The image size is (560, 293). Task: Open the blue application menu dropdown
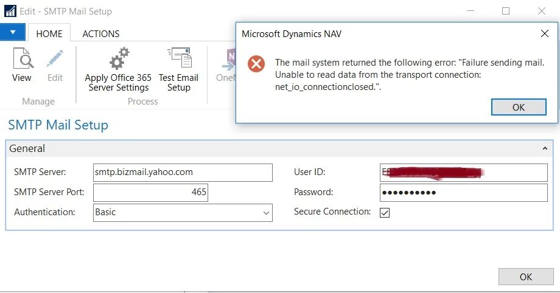[13, 32]
